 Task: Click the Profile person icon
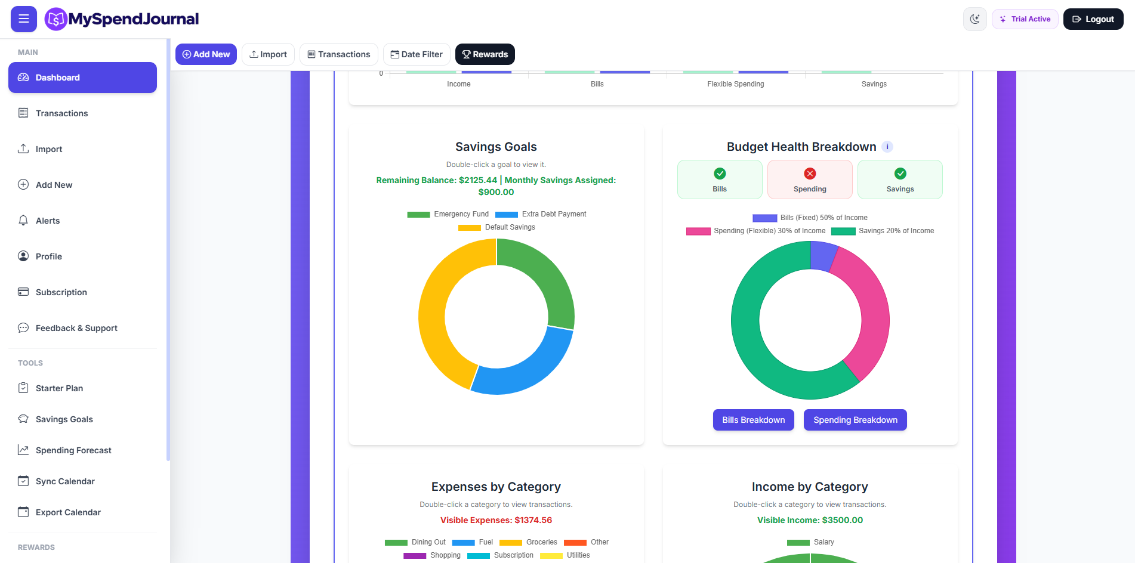[x=23, y=256]
